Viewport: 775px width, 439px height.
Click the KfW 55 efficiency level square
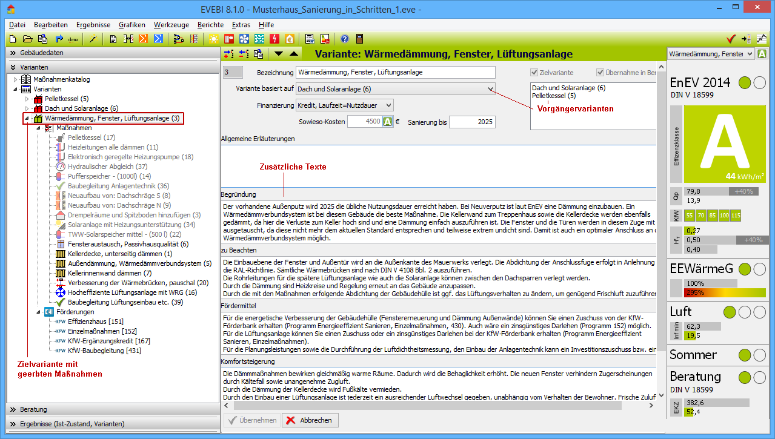[690, 216]
